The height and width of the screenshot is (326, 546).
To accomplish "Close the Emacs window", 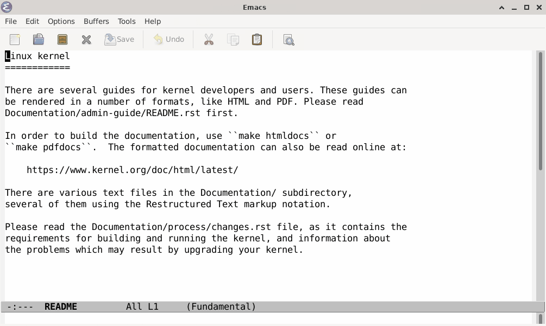I will (x=539, y=7).
